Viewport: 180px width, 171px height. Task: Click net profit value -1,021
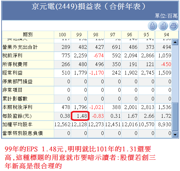pos(96,107)
